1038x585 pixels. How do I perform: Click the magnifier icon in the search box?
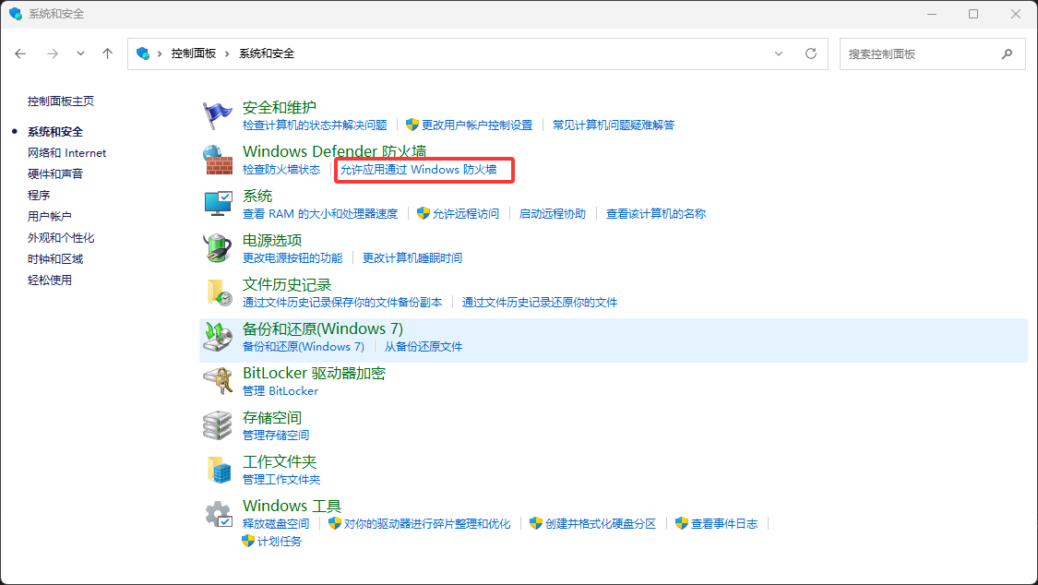(x=1007, y=54)
